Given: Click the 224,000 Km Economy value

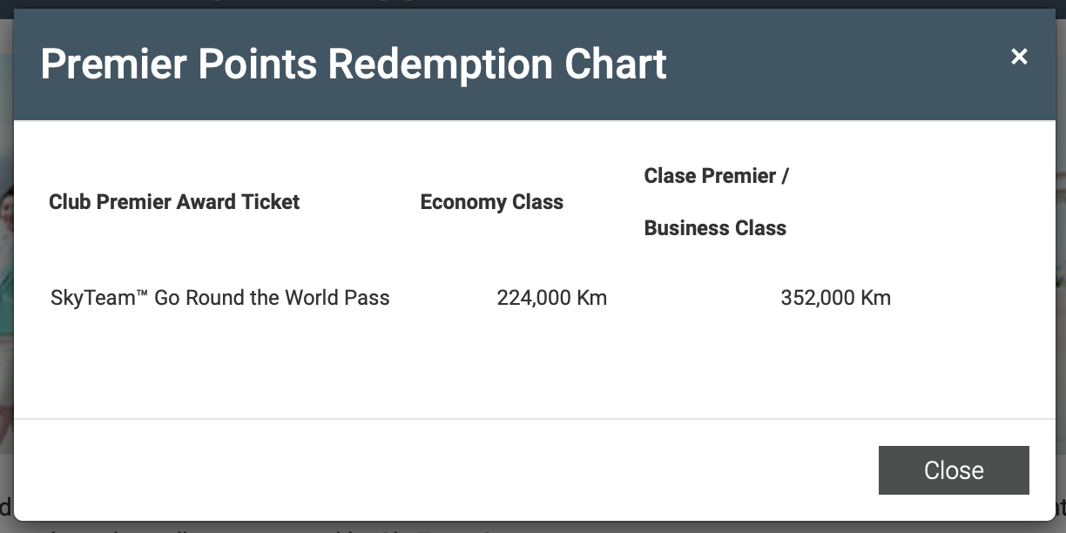Looking at the screenshot, I should tap(552, 297).
